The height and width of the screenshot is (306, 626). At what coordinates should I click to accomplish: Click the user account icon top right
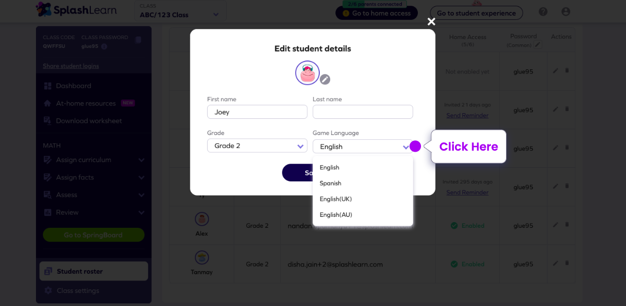(565, 11)
